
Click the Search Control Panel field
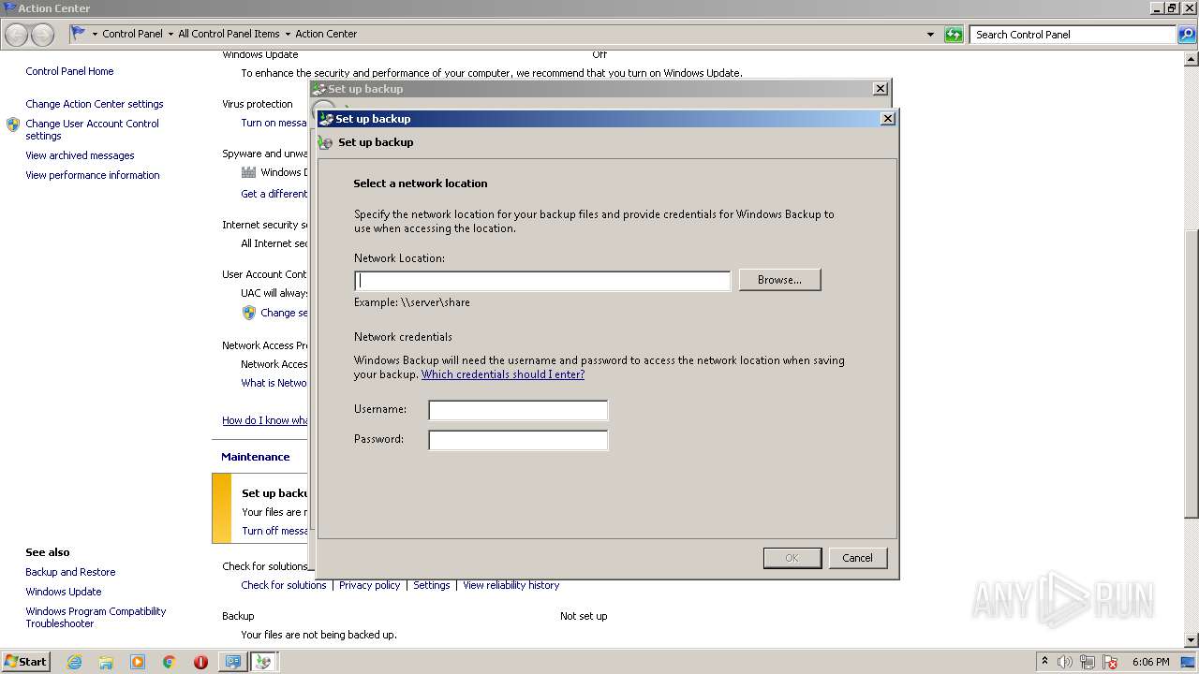1073,35
